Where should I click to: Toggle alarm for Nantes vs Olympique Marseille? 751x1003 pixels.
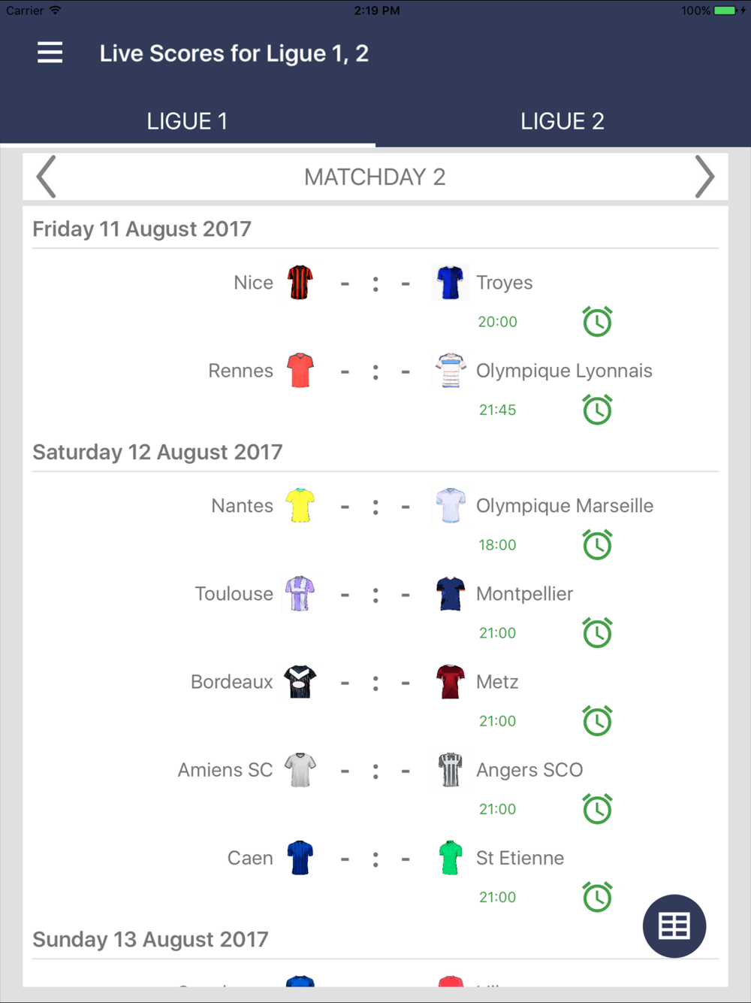pyautogui.click(x=597, y=545)
